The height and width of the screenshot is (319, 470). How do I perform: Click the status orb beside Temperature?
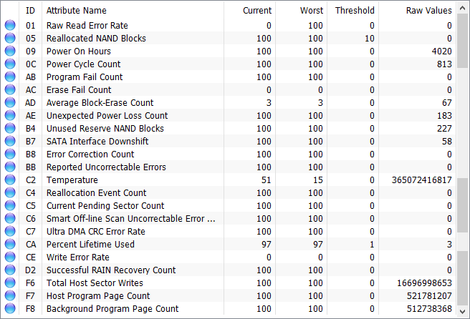point(10,180)
